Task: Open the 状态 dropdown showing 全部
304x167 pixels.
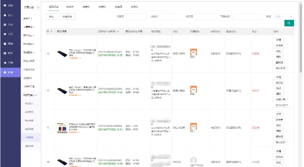Action: click(x=284, y=16)
